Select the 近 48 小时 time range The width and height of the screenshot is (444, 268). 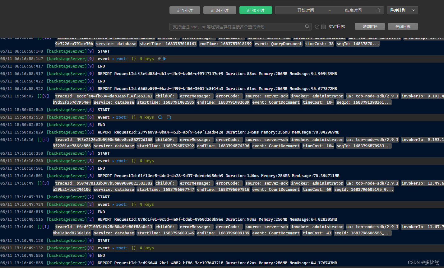[x=256, y=10]
